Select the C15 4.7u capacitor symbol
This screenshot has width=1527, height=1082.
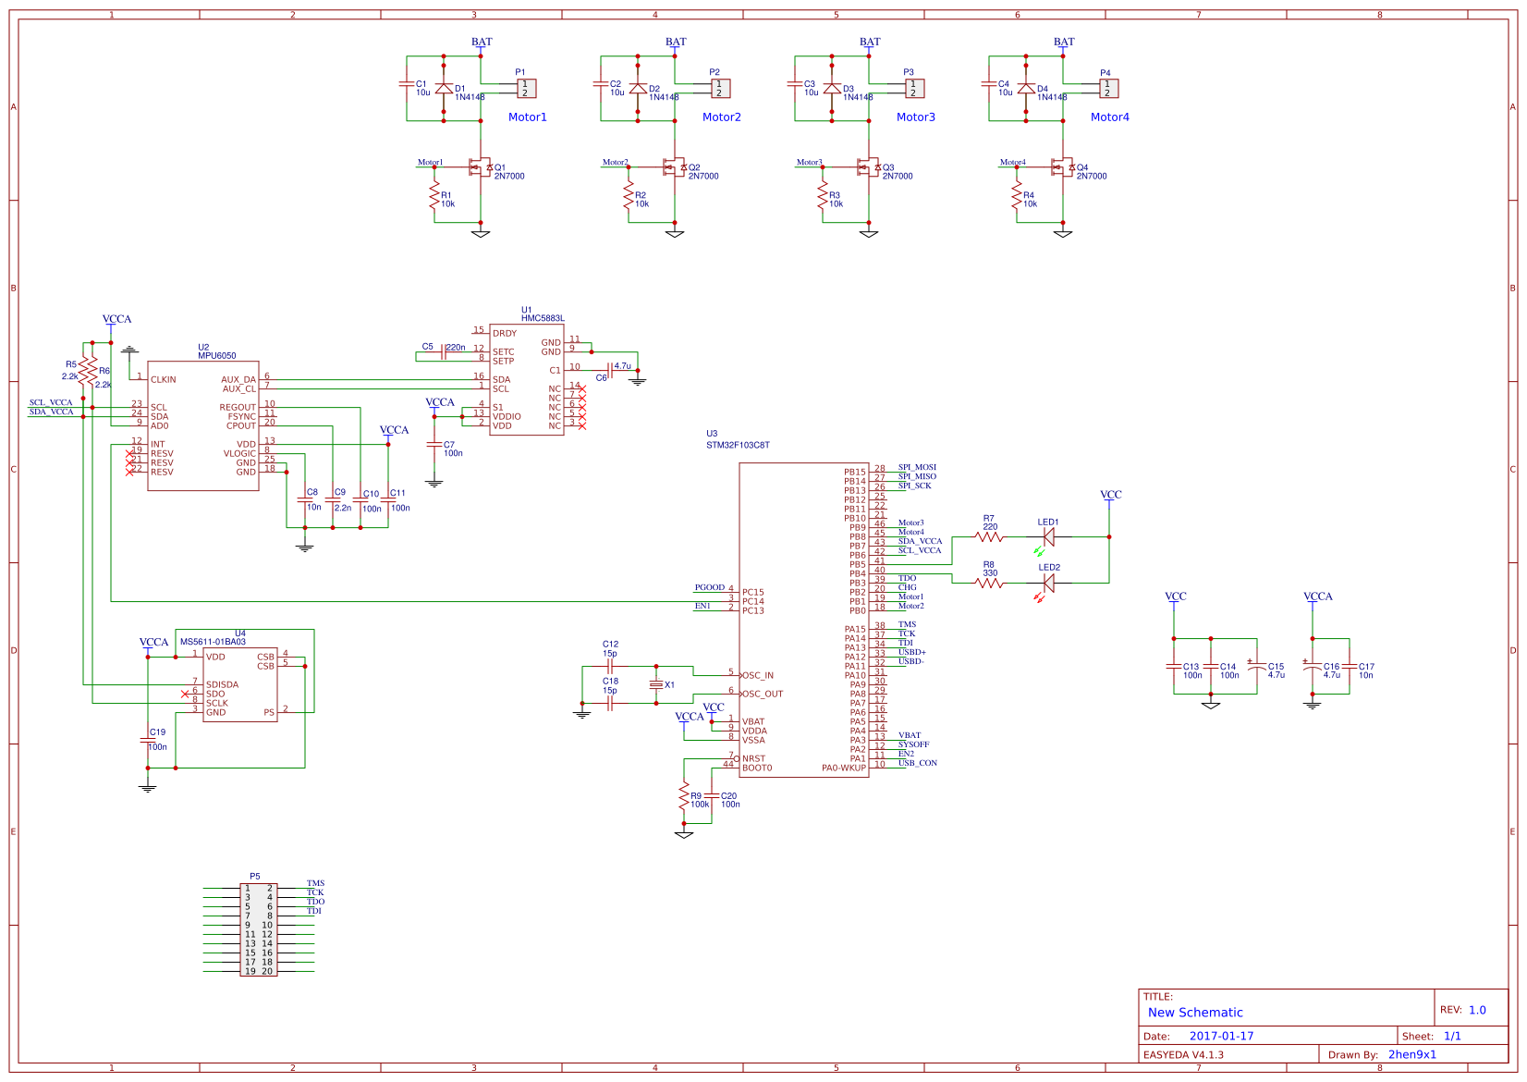point(1254,666)
